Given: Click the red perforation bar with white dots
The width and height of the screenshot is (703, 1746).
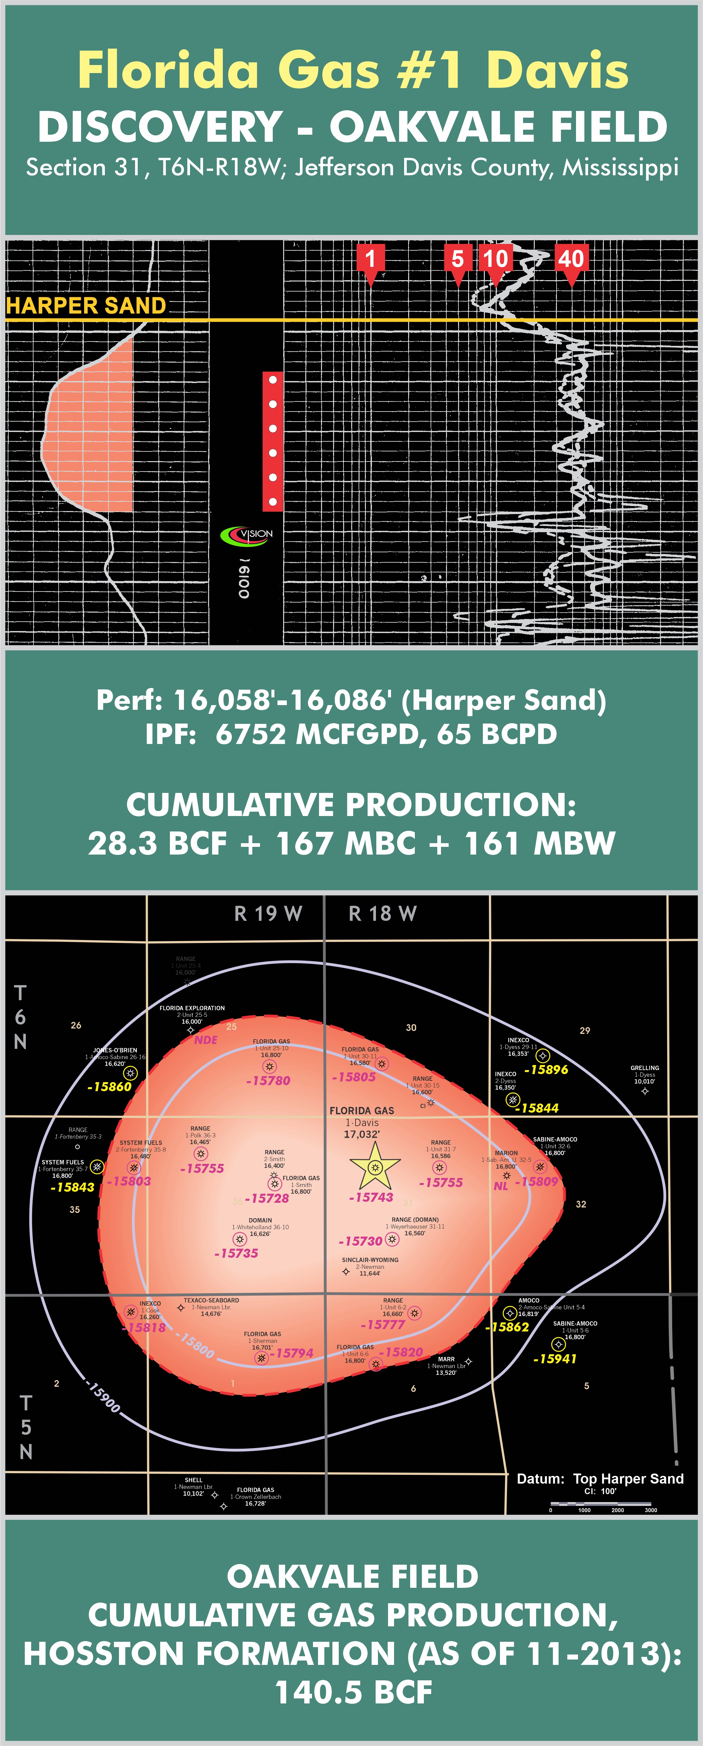Looking at the screenshot, I should 272,441.
